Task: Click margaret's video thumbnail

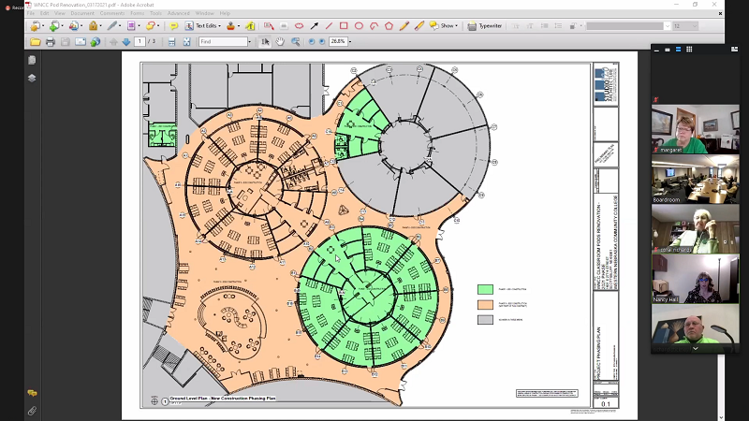Action: (695, 128)
